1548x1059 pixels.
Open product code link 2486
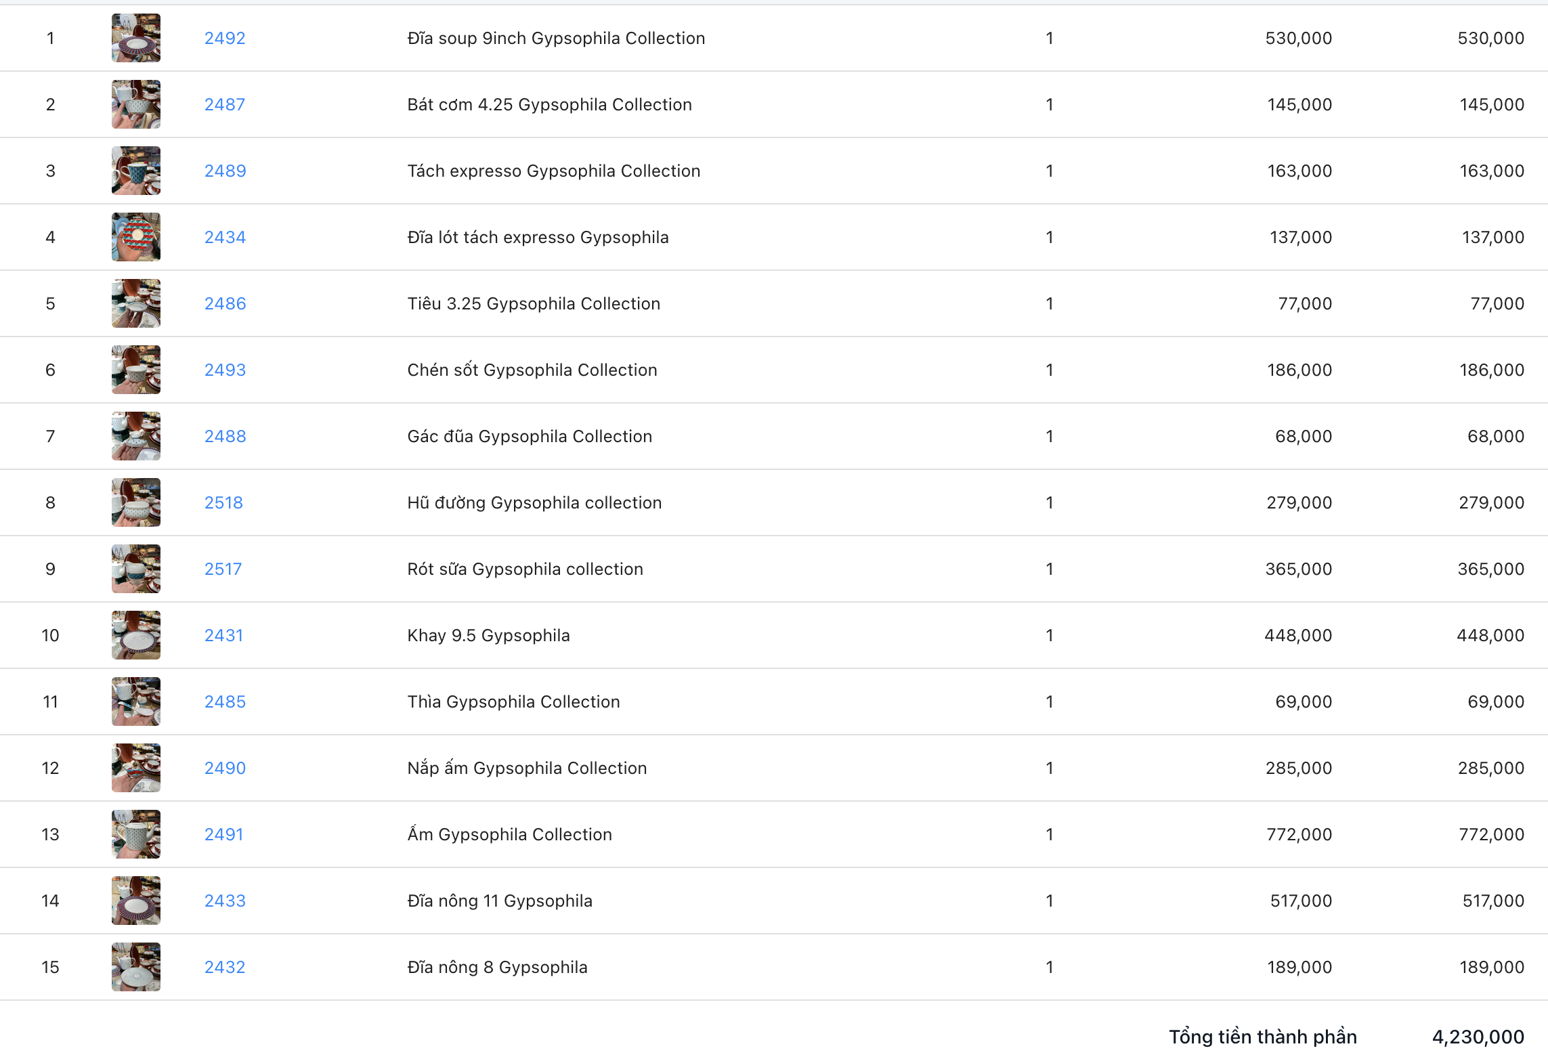tap(225, 304)
